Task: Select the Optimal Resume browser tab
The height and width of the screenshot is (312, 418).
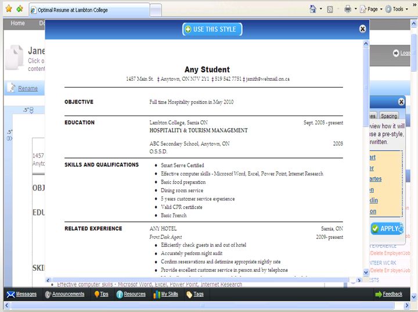Action: coord(89,10)
